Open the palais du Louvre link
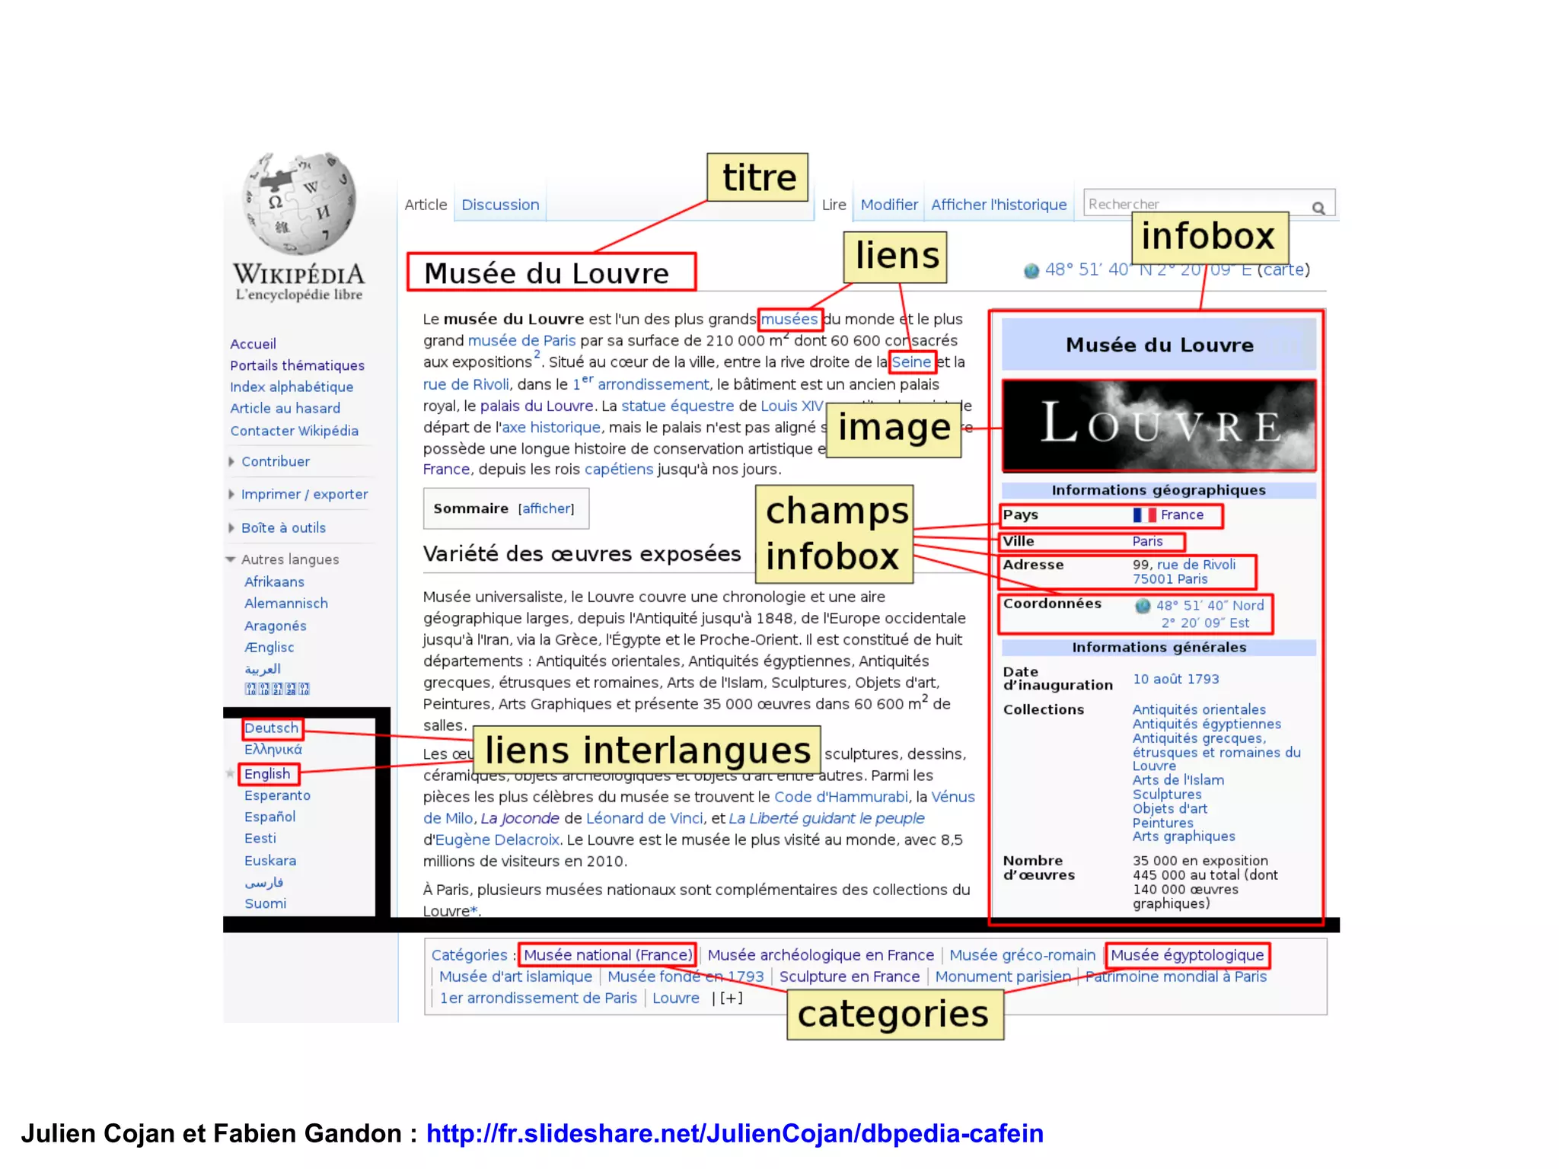Image resolution: width=1559 pixels, height=1169 pixels. pyautogui.click(x=537, y=406)
